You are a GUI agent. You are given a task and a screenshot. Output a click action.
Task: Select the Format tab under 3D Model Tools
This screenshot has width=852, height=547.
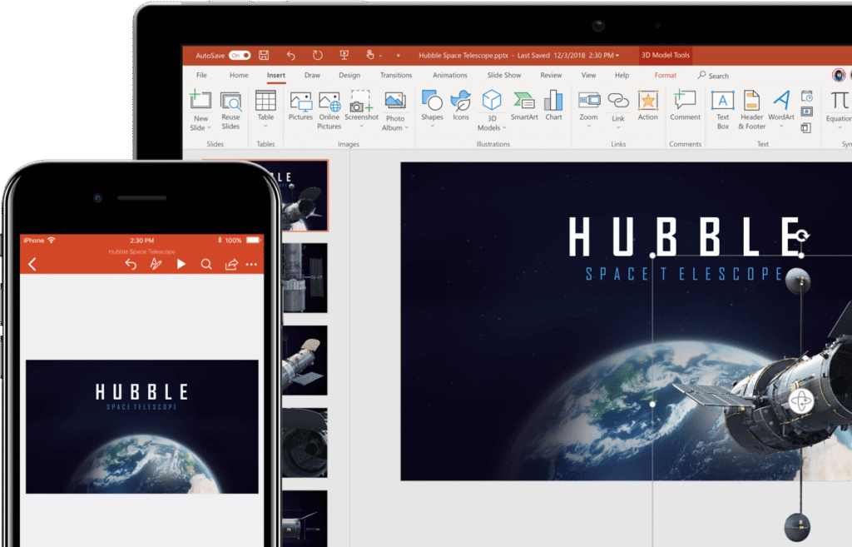665,75
